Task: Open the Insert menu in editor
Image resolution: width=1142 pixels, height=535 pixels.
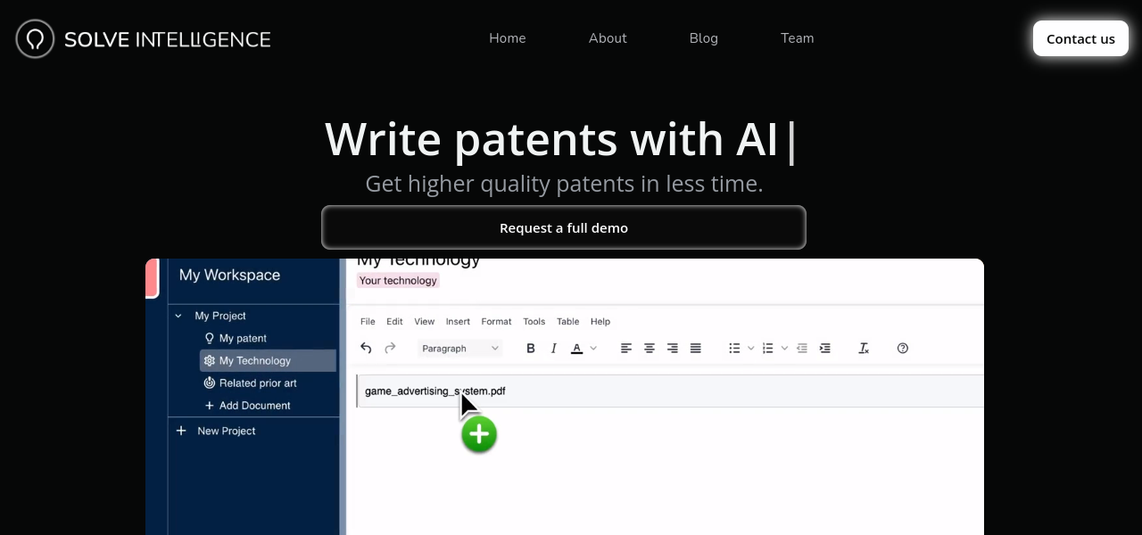Action: click(x=458, y=321)
